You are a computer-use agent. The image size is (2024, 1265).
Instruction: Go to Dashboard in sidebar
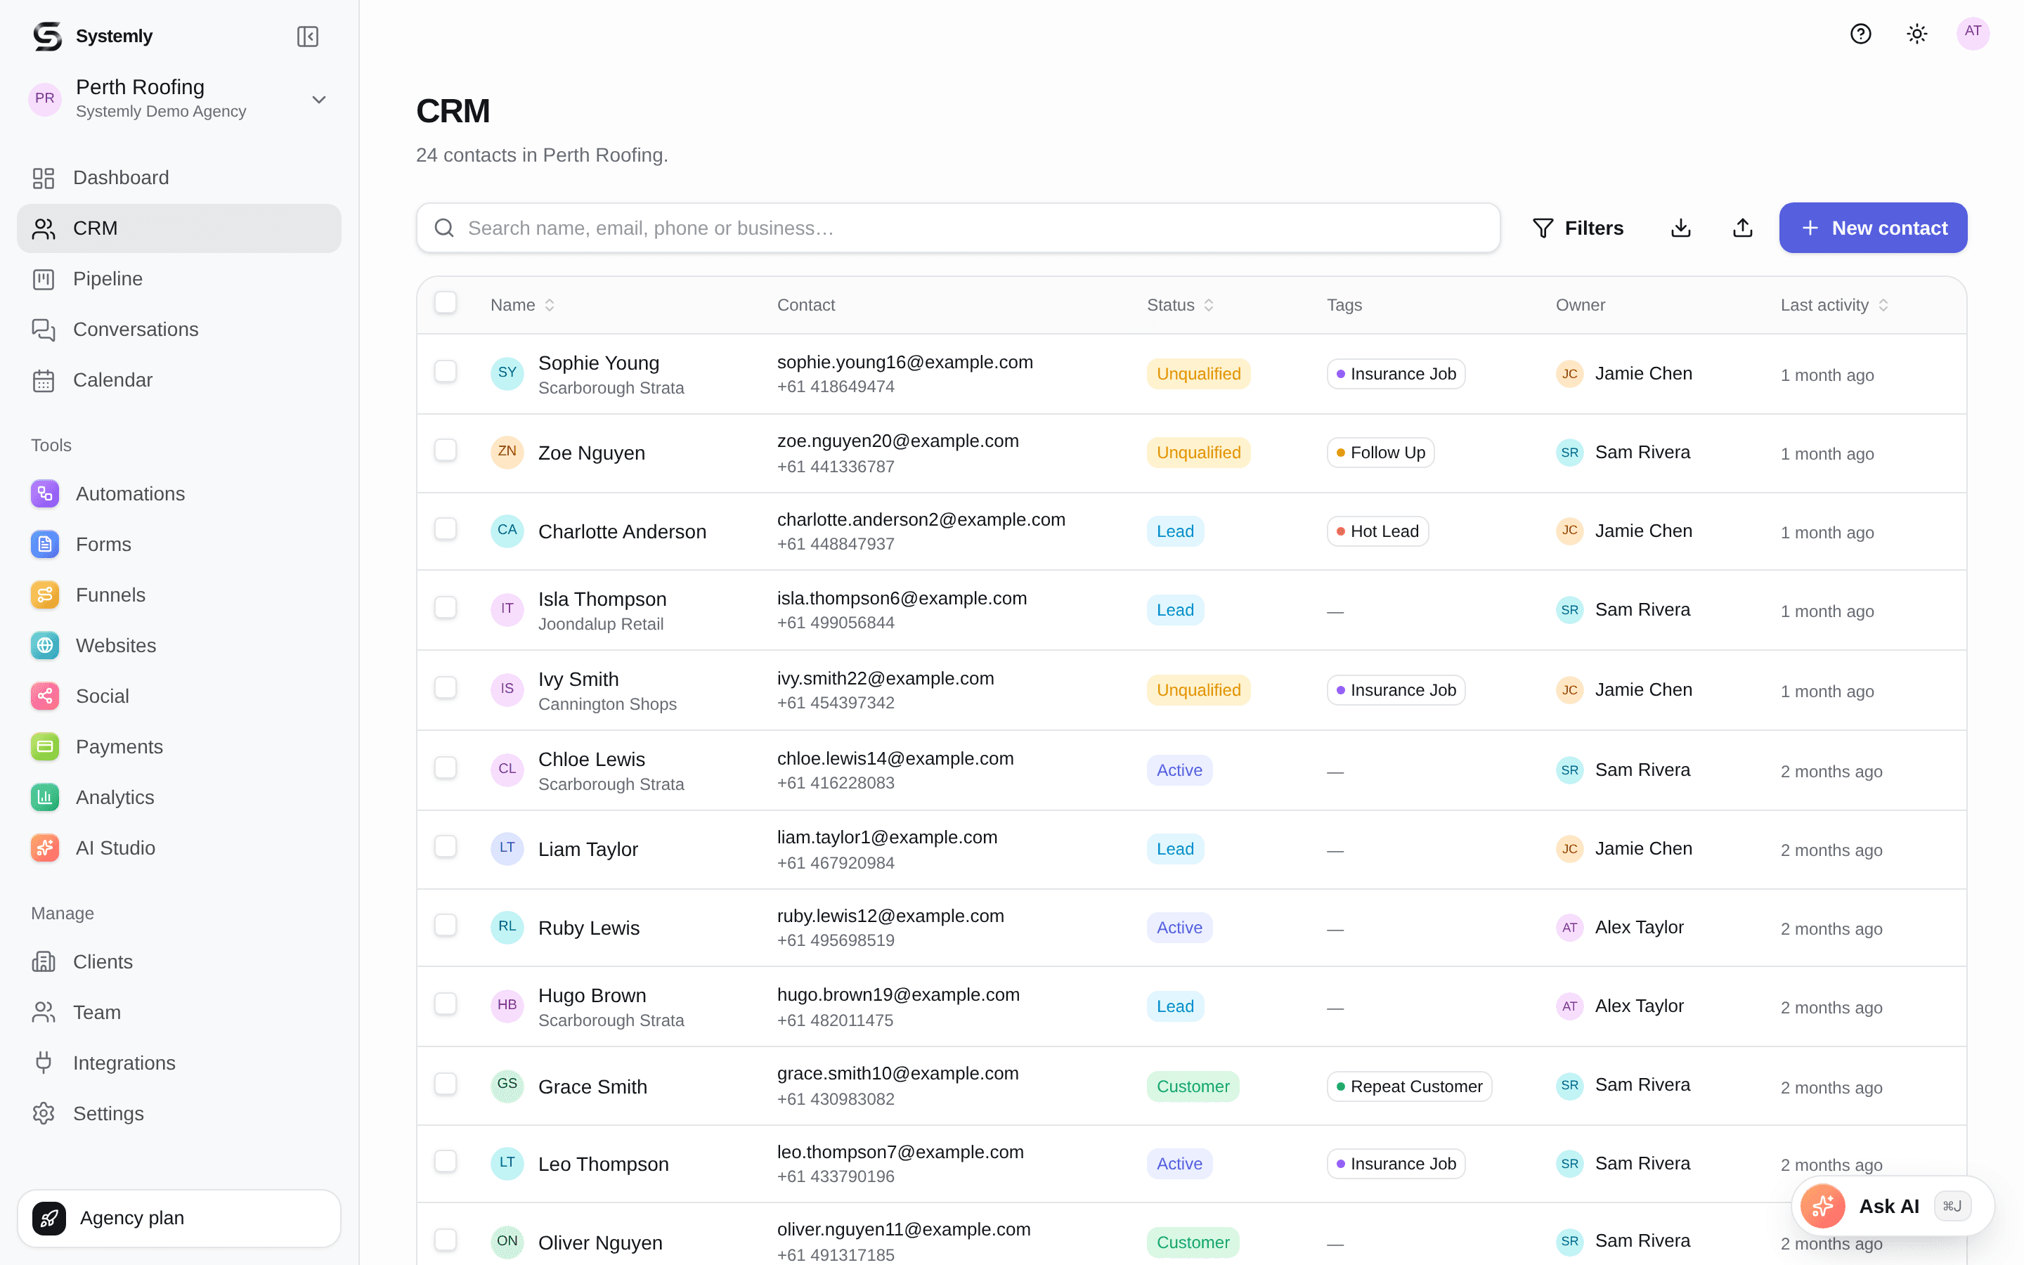179,177
